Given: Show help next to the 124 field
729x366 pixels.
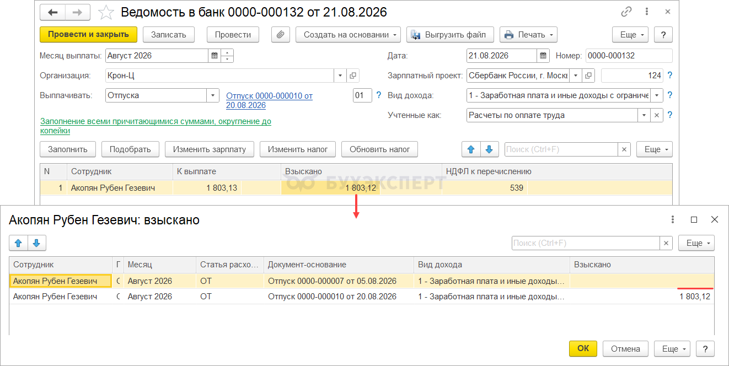Looking at the screenshot, I should [669, 76].
